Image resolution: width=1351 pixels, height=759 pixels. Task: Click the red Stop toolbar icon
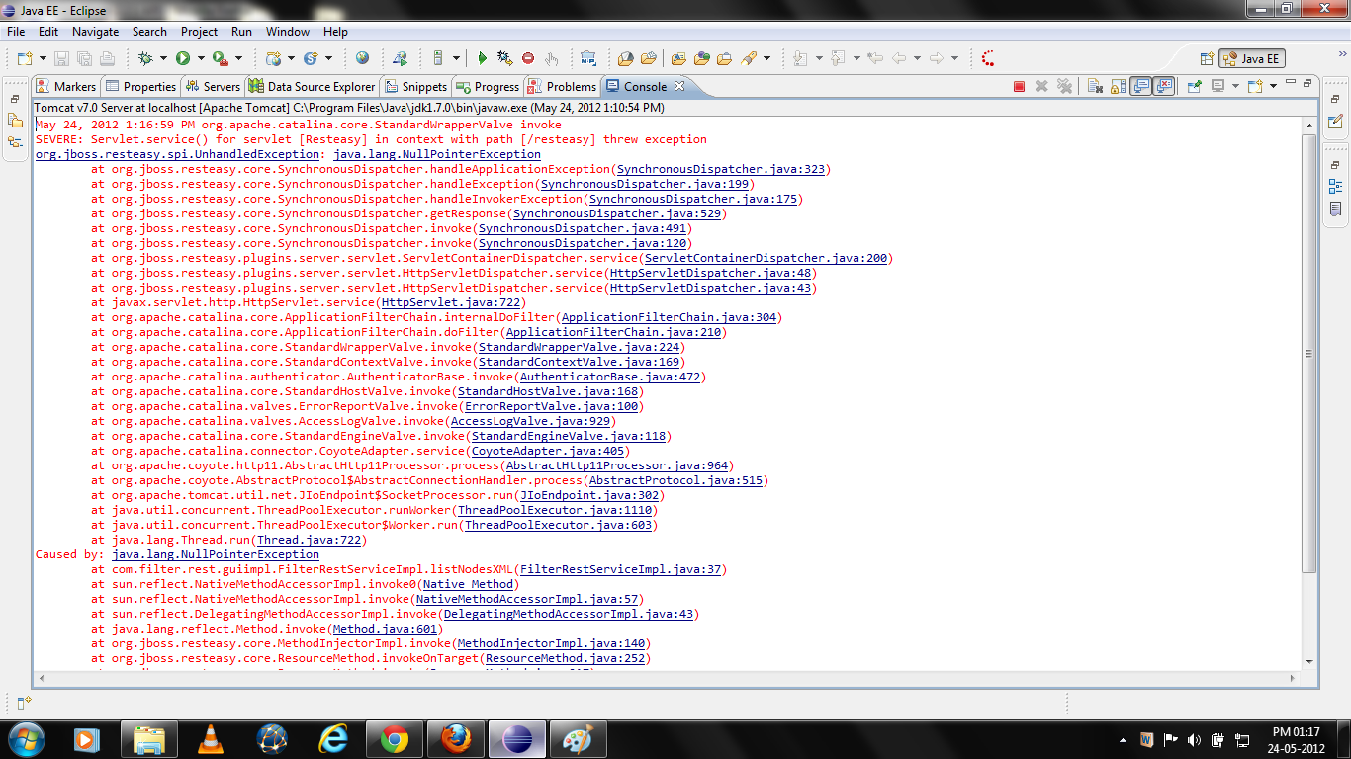point(528,58)
